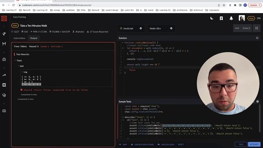
Task: Click RESET button
Action: [x=181, y=144]
